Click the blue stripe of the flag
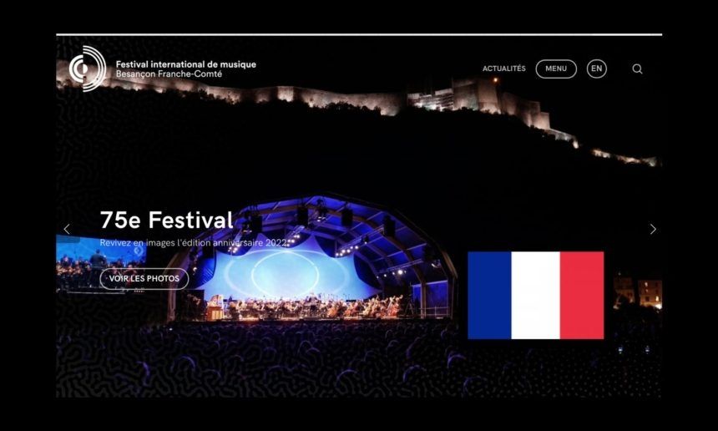 click(489, 296)
